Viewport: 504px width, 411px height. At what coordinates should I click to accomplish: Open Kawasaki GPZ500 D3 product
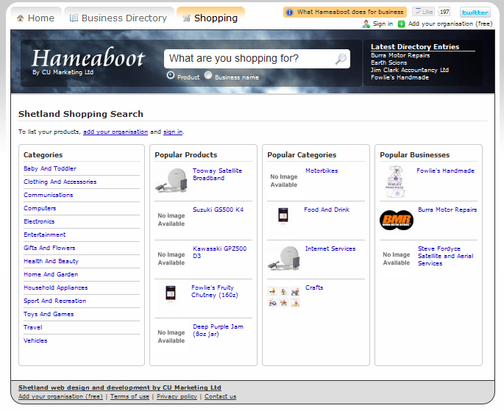pyautogui.click(x=220, y=252)
